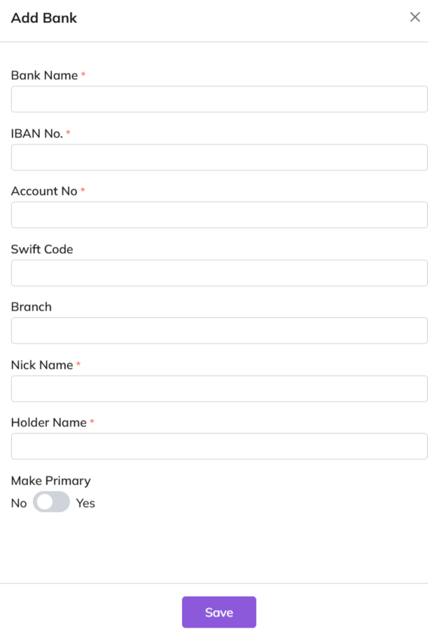Click the Branch label text
This screenshot has height=634, width=428.
32,306
